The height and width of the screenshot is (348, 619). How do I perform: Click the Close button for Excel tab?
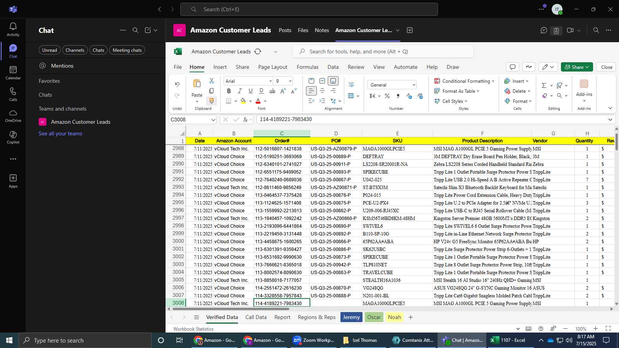point(606,67)
